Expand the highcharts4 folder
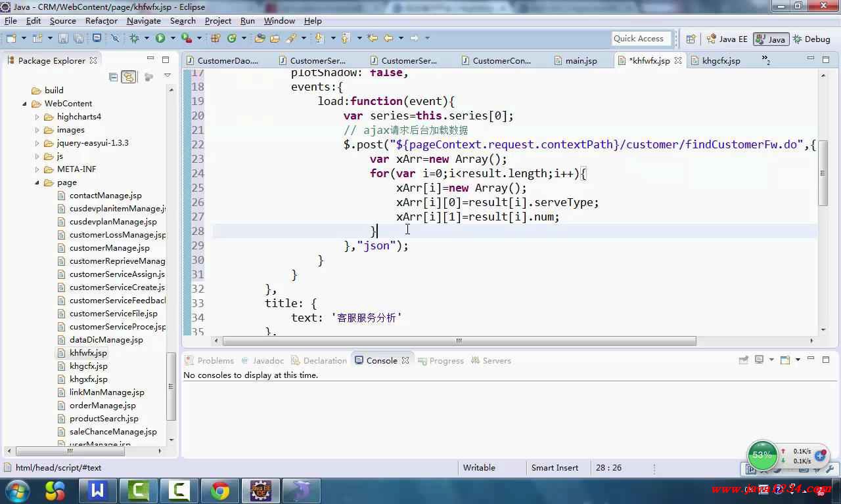This screenshot has width=841, height=504. click(x=37, y=117)
